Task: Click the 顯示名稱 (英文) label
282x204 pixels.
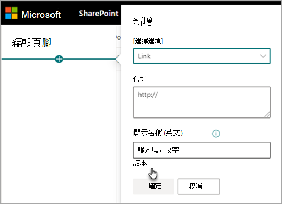Action: [158, 133]
